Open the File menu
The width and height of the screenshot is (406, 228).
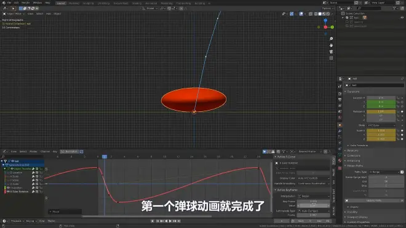9,2
